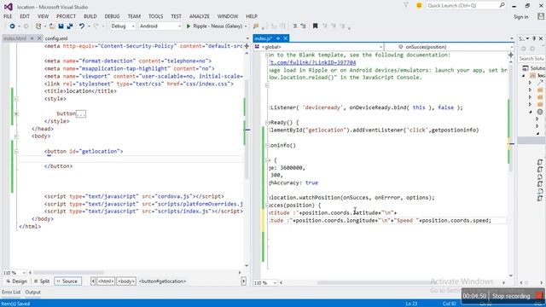Switch to the Source view
Viewport: 546px width, 307px height.
point(67,281)
